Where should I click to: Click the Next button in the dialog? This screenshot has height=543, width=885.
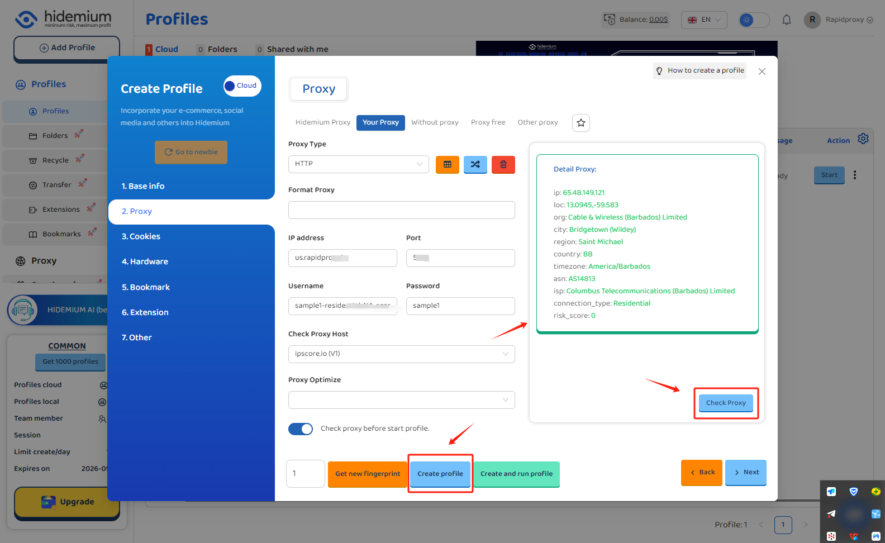point(746,473)
